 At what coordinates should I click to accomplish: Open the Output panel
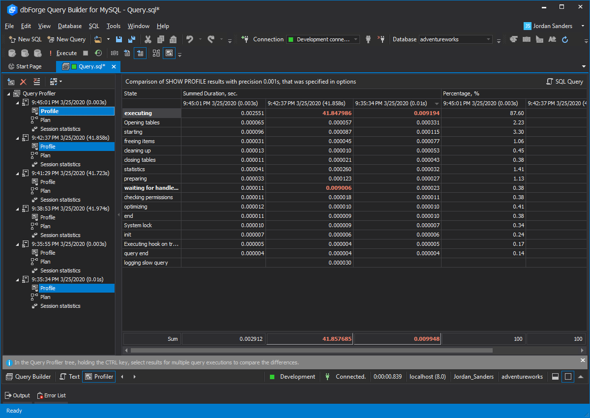point(18,395)
